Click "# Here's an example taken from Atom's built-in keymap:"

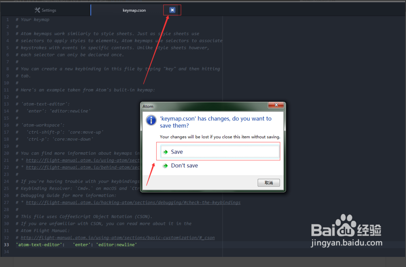click(x=85, y=90)
